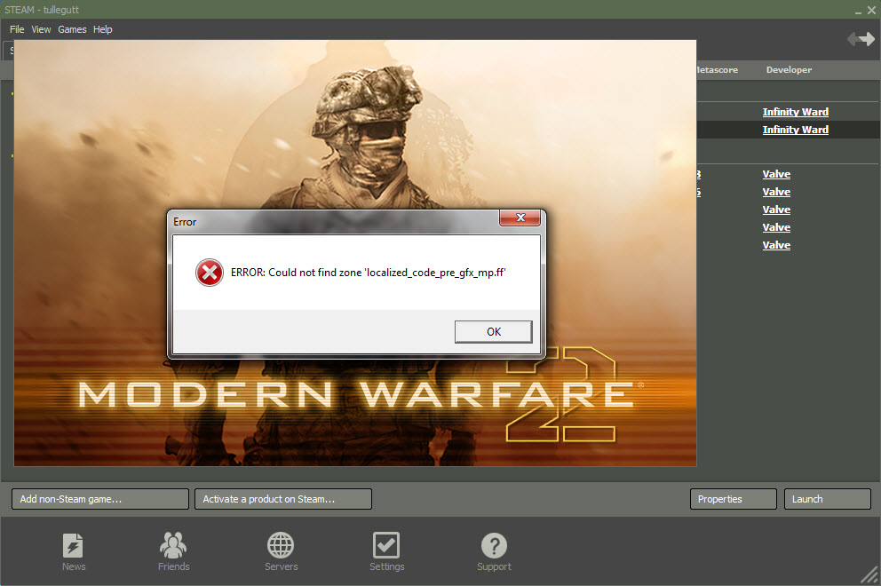The image size is (881, 586).
Task: Open the Friends icon
Action: pos(173,545)
